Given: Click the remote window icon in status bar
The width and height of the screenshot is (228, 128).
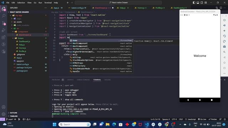Looking at the screenshot, I should coord(2,119).
